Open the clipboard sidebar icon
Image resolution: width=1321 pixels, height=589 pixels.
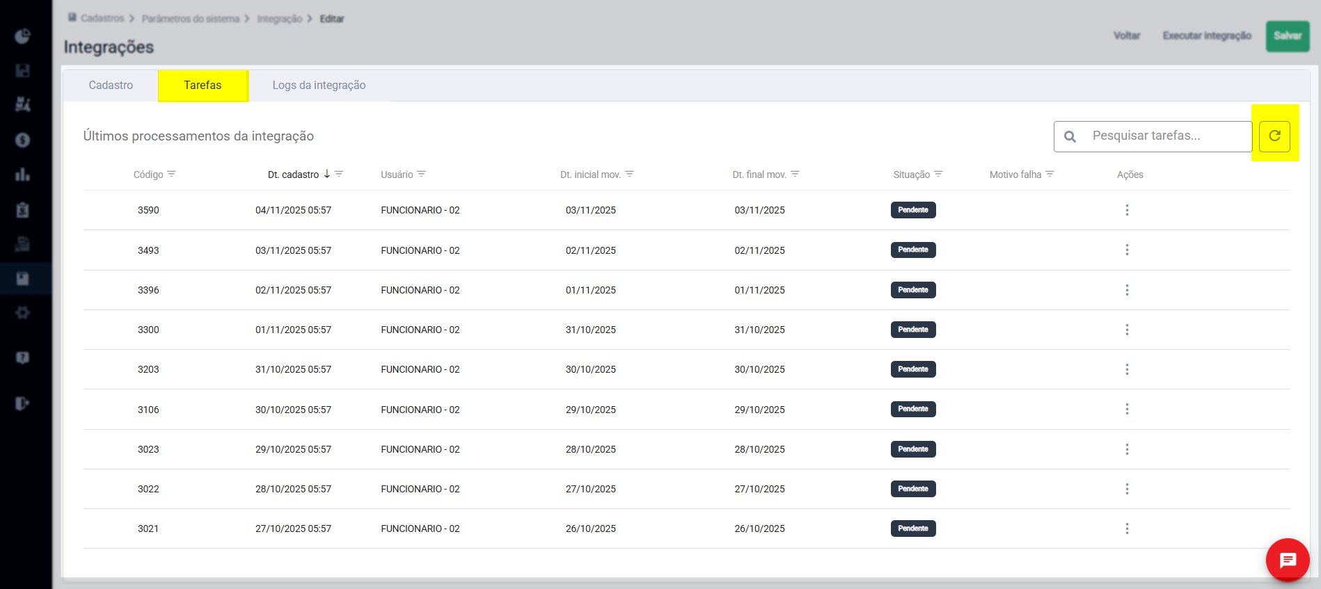[x=22, y=209]
